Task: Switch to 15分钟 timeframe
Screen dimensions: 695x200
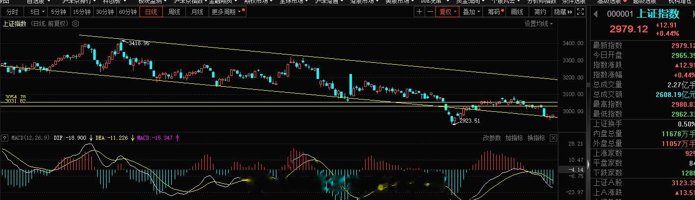Action: coord(81,12)
